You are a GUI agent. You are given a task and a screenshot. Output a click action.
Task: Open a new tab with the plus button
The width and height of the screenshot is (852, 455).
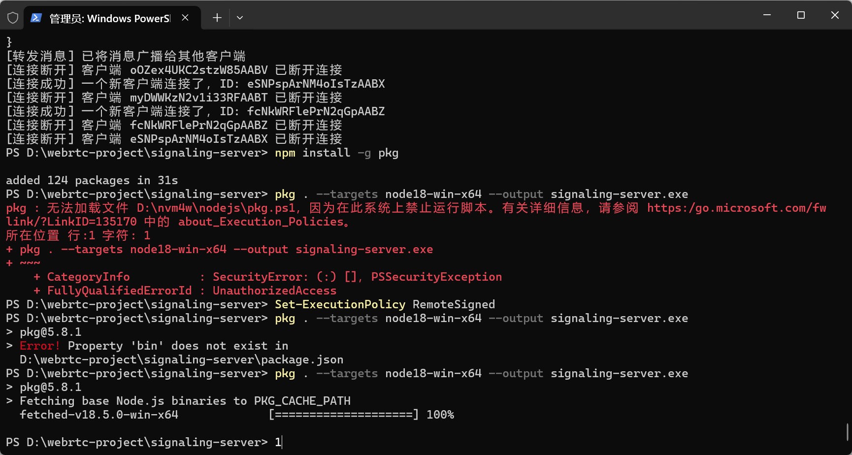click(x=217, y=18)
